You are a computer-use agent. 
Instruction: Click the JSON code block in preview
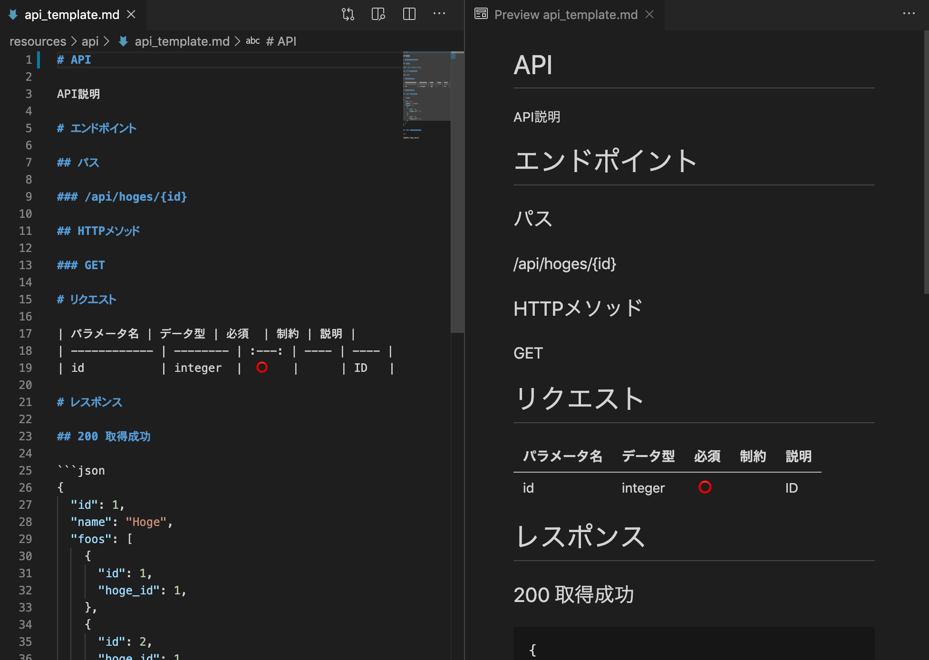click(694, 644)
